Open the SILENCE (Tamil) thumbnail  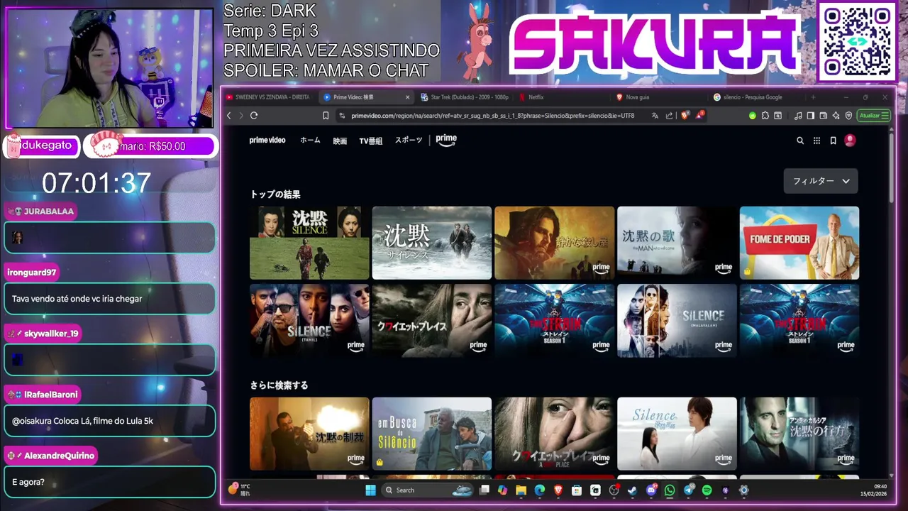[309, 320]
